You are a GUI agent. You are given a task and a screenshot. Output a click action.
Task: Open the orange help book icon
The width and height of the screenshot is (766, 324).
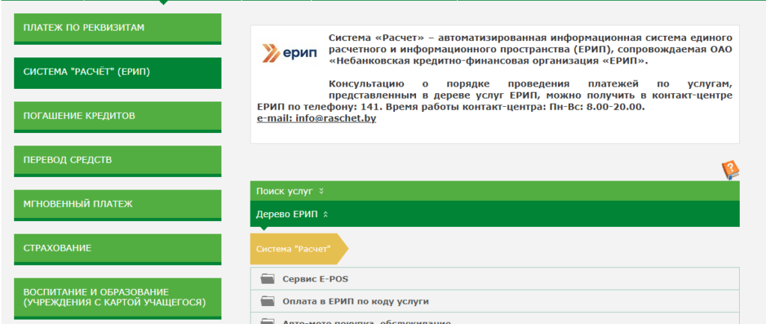730,169
